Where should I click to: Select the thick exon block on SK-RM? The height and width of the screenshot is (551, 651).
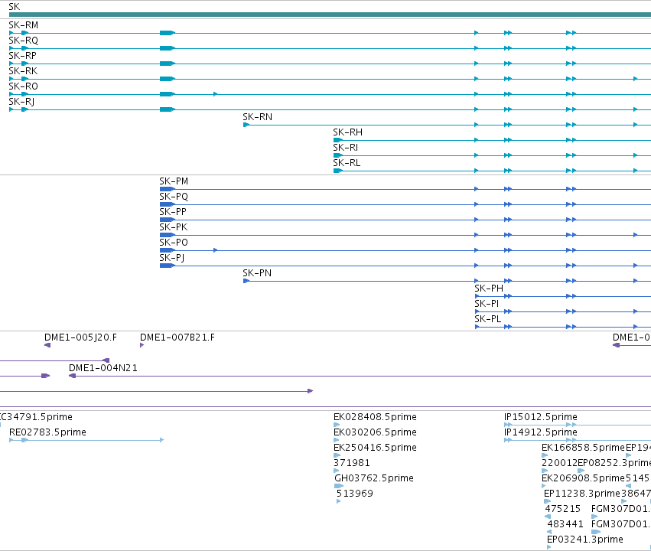click(x=168, y=33)
